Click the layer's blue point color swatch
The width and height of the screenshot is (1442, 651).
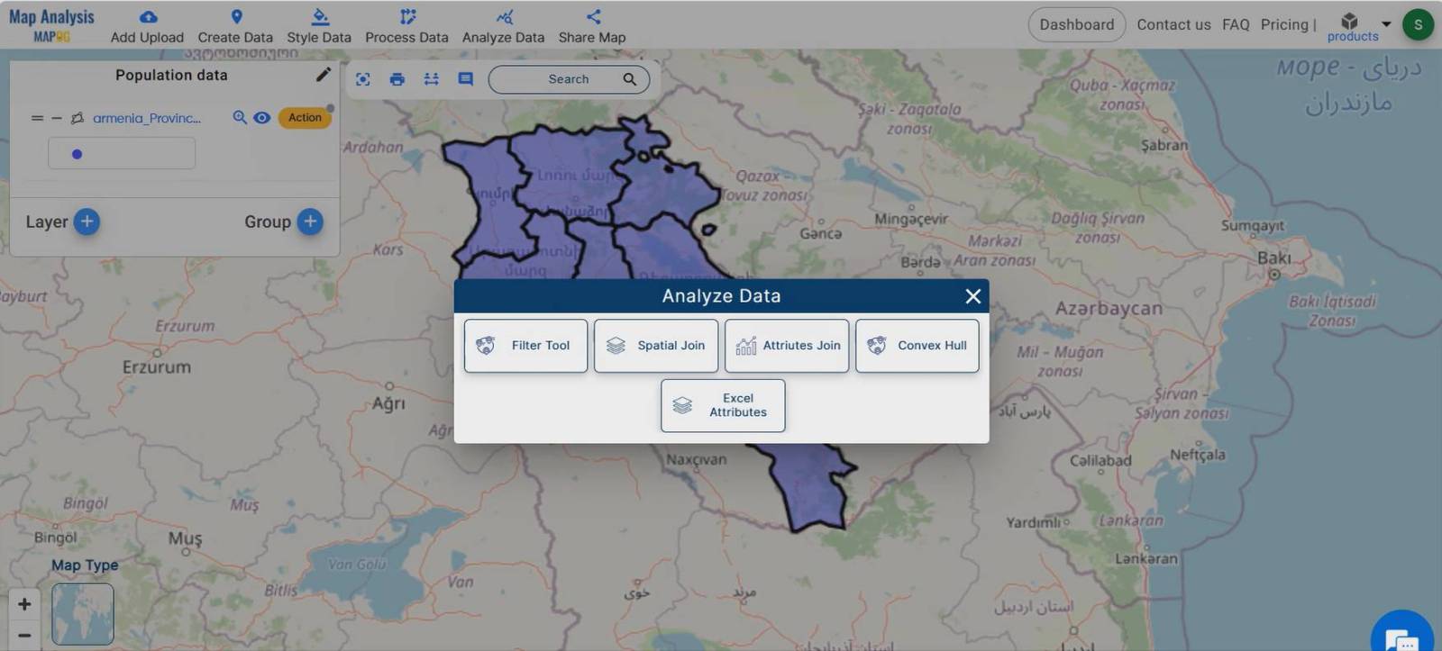point(78,154)
